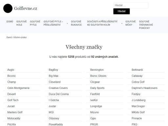The image size is (168, 126).
Task: Select the Big Max brand
Action: click(x=53, y=76)
